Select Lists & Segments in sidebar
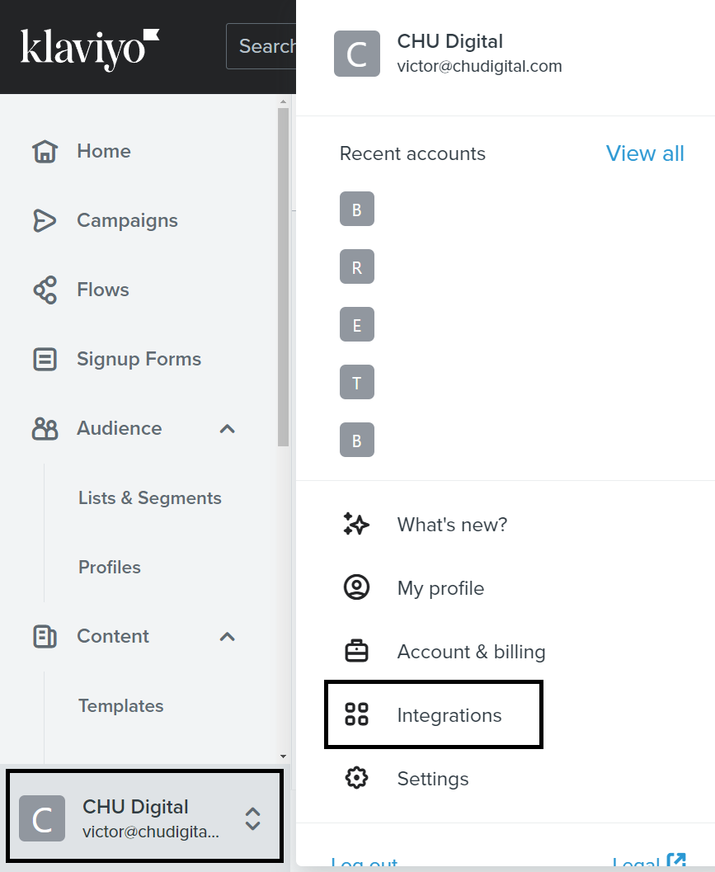 pyautogui.click(x=149, y=497)
